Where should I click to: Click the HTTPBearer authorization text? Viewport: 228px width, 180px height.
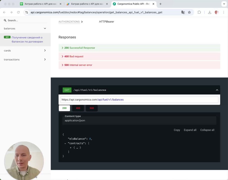(x=106, y=22)
